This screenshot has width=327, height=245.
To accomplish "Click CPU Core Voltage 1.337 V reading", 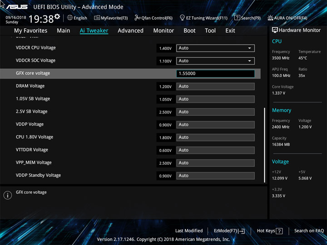I will [278, 93].
